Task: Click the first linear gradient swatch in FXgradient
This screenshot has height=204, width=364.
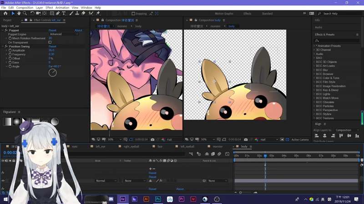Action: coord(7,121)
